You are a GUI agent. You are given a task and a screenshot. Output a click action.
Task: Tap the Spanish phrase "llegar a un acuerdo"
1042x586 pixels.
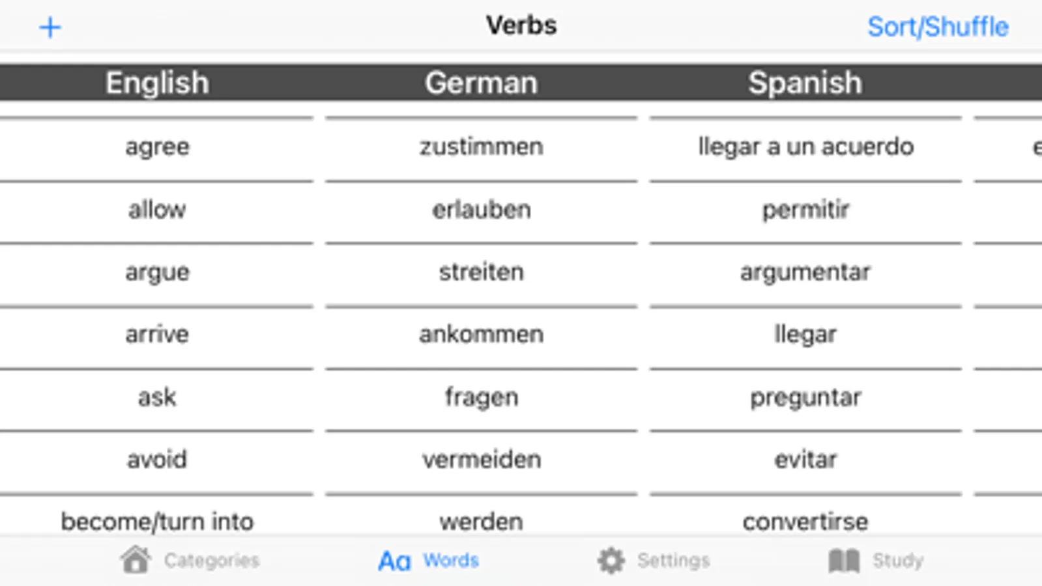pos(805,147)
